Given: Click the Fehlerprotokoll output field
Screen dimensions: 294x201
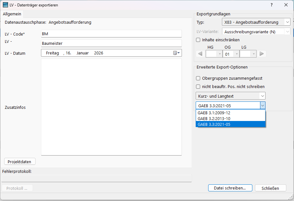Looking at the screenshot, I should 97,178.
